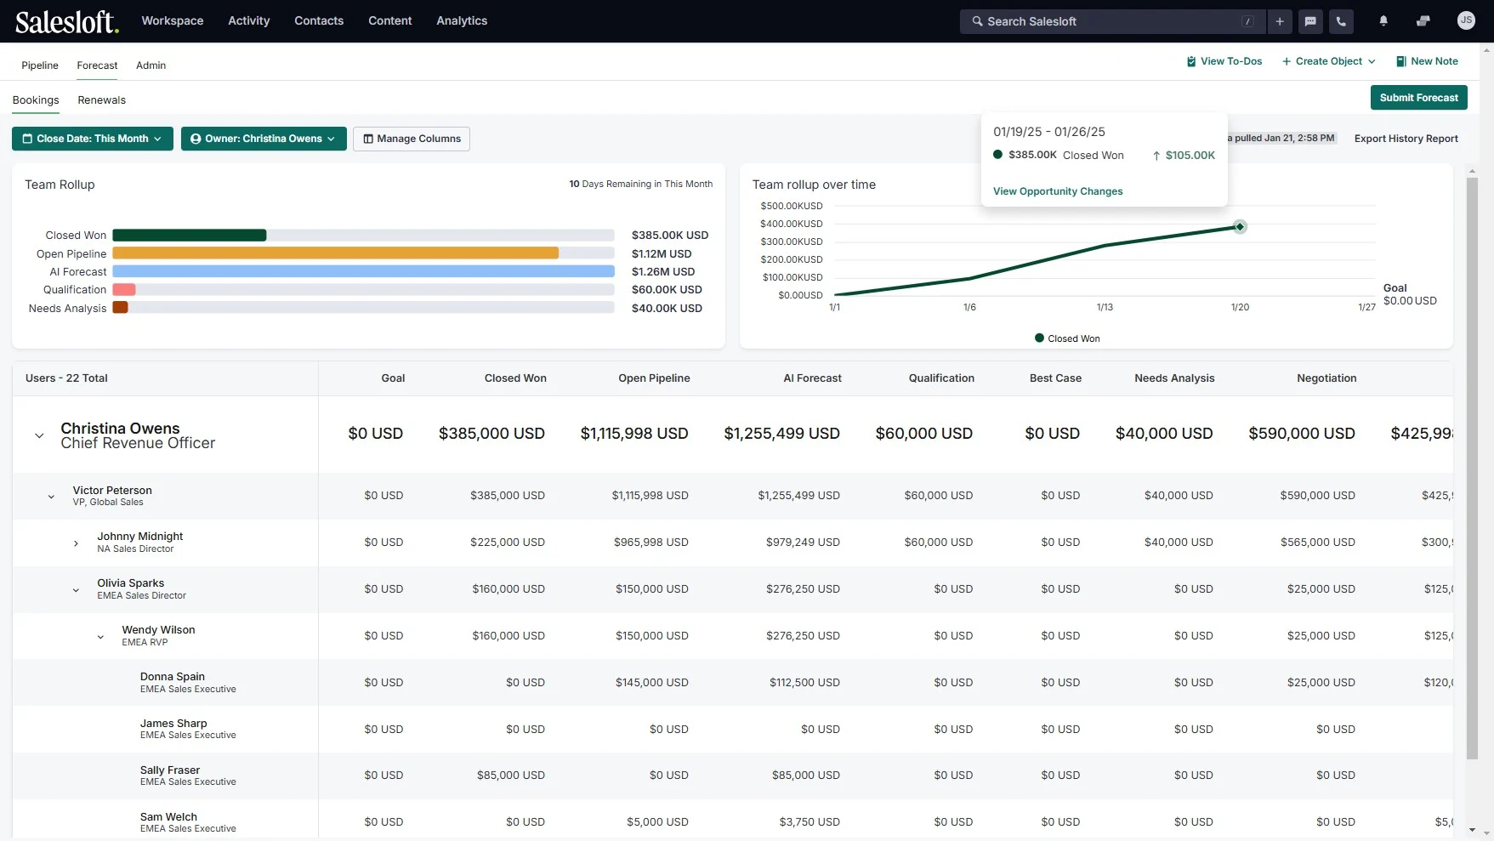The width and height of the screenshot is (1494, 841).
Task: Click Export History Report
Action: pos(1406,139)
